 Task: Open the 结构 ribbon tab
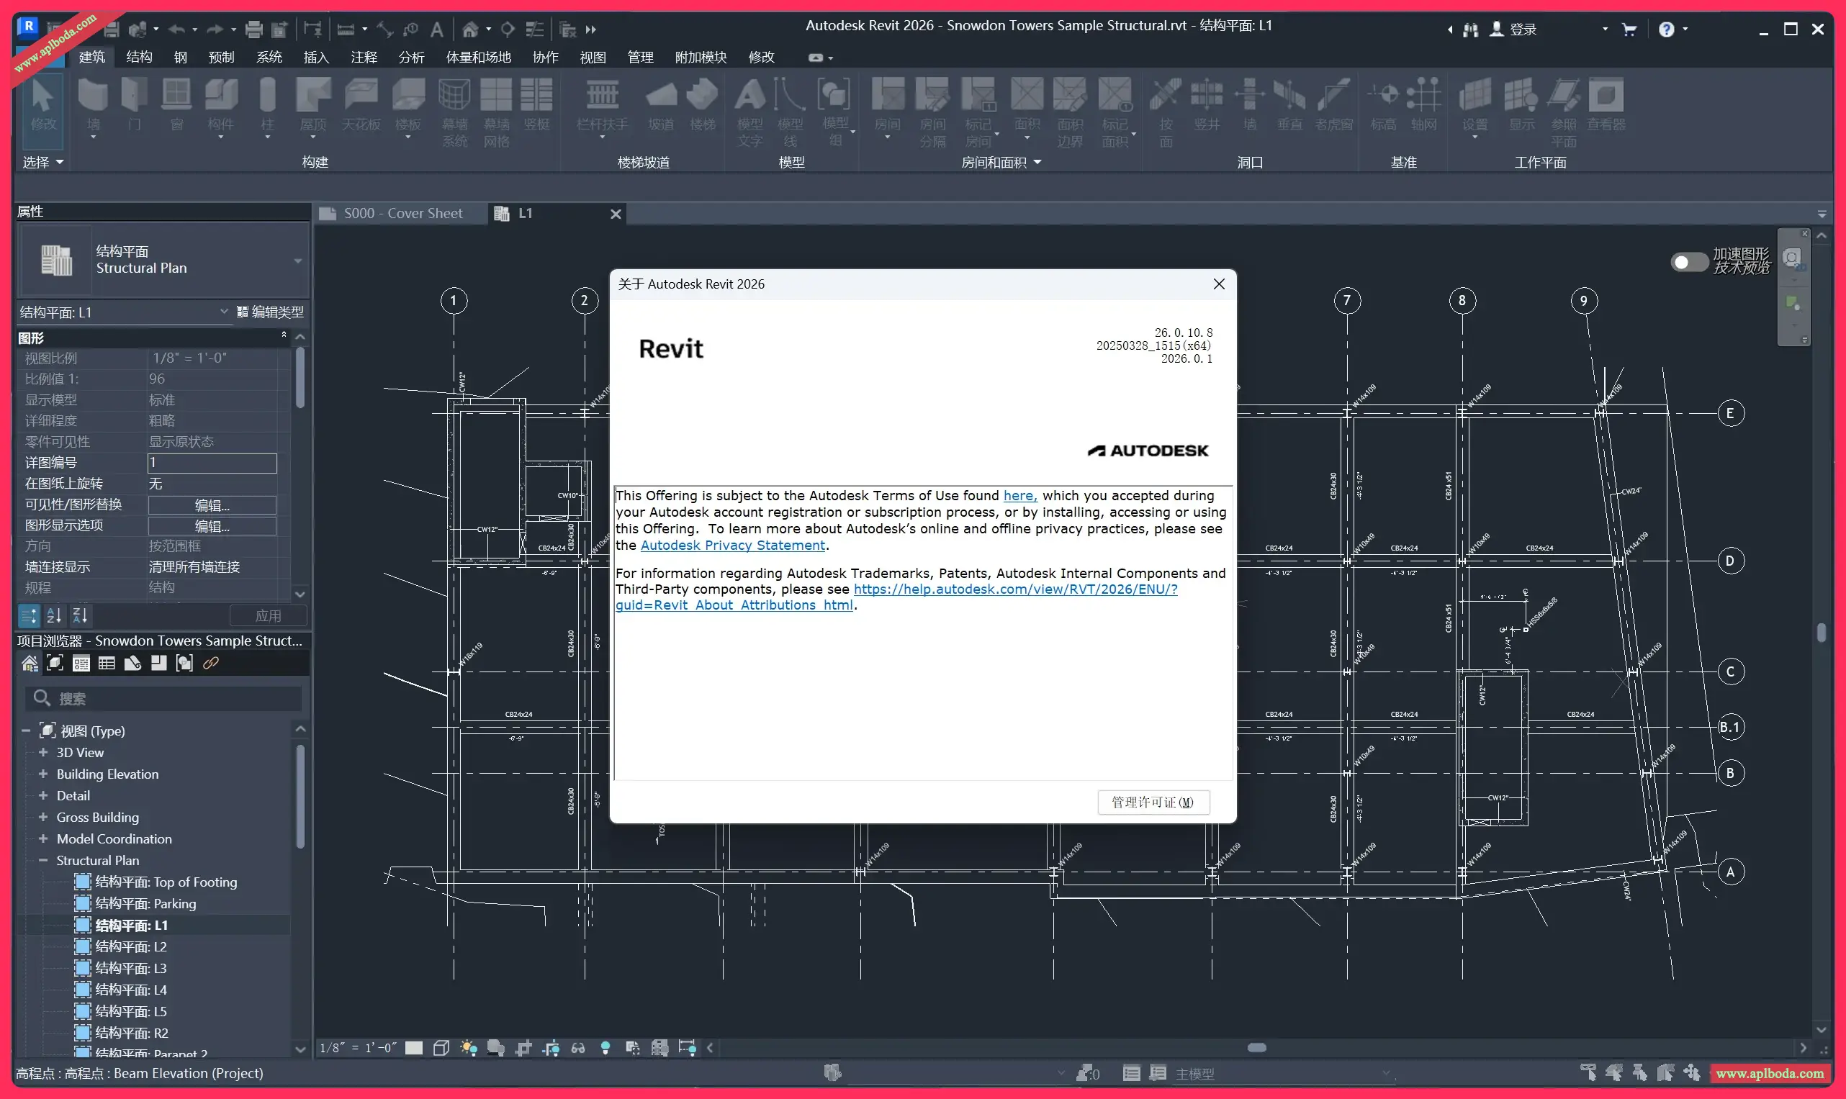coord(138,57)
